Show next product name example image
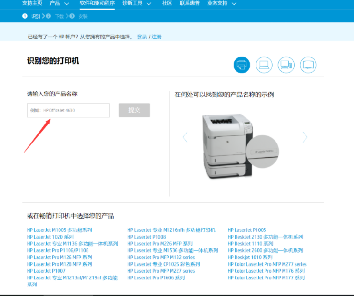 [305, 137]
